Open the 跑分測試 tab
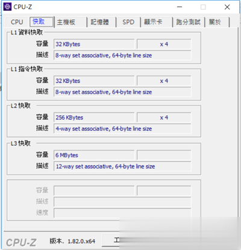Image resolution: width=241 pixels, height=250 pixels. pos(189,22)
